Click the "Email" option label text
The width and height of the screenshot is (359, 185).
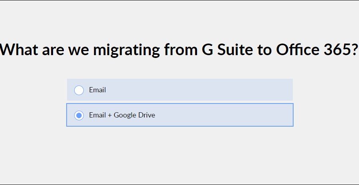[97, 90]
